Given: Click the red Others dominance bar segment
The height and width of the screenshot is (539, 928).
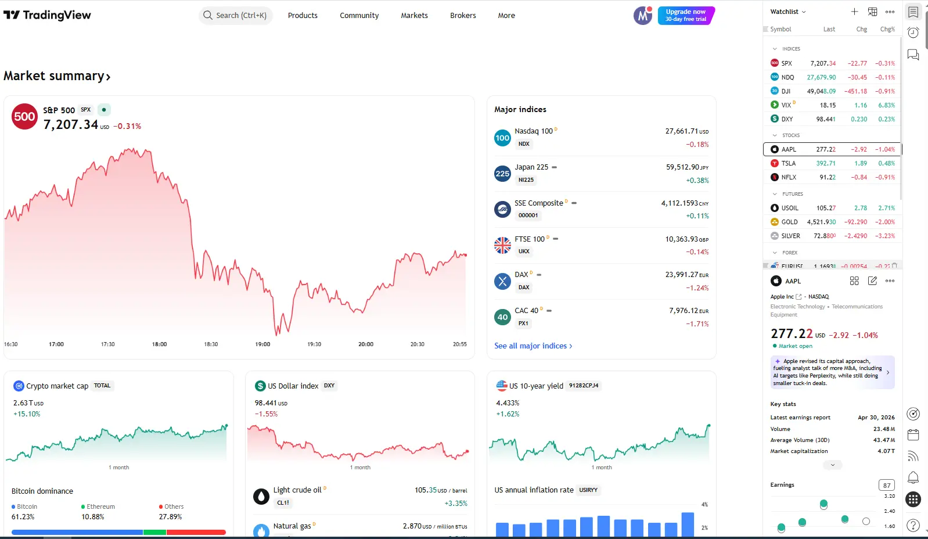Looking at the screenshot, I should pyautogui.click(x=196, y=532).
